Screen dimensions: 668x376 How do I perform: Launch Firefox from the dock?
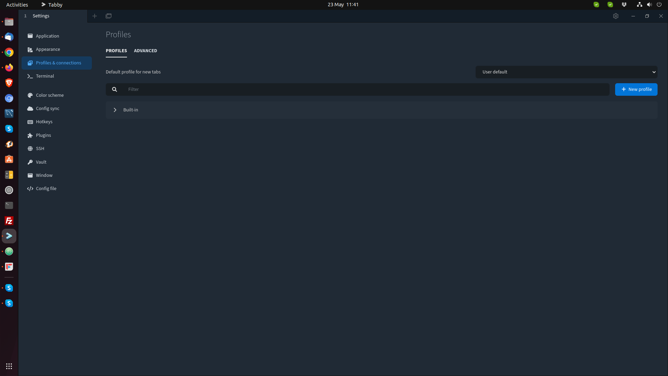tap(9, 68)
